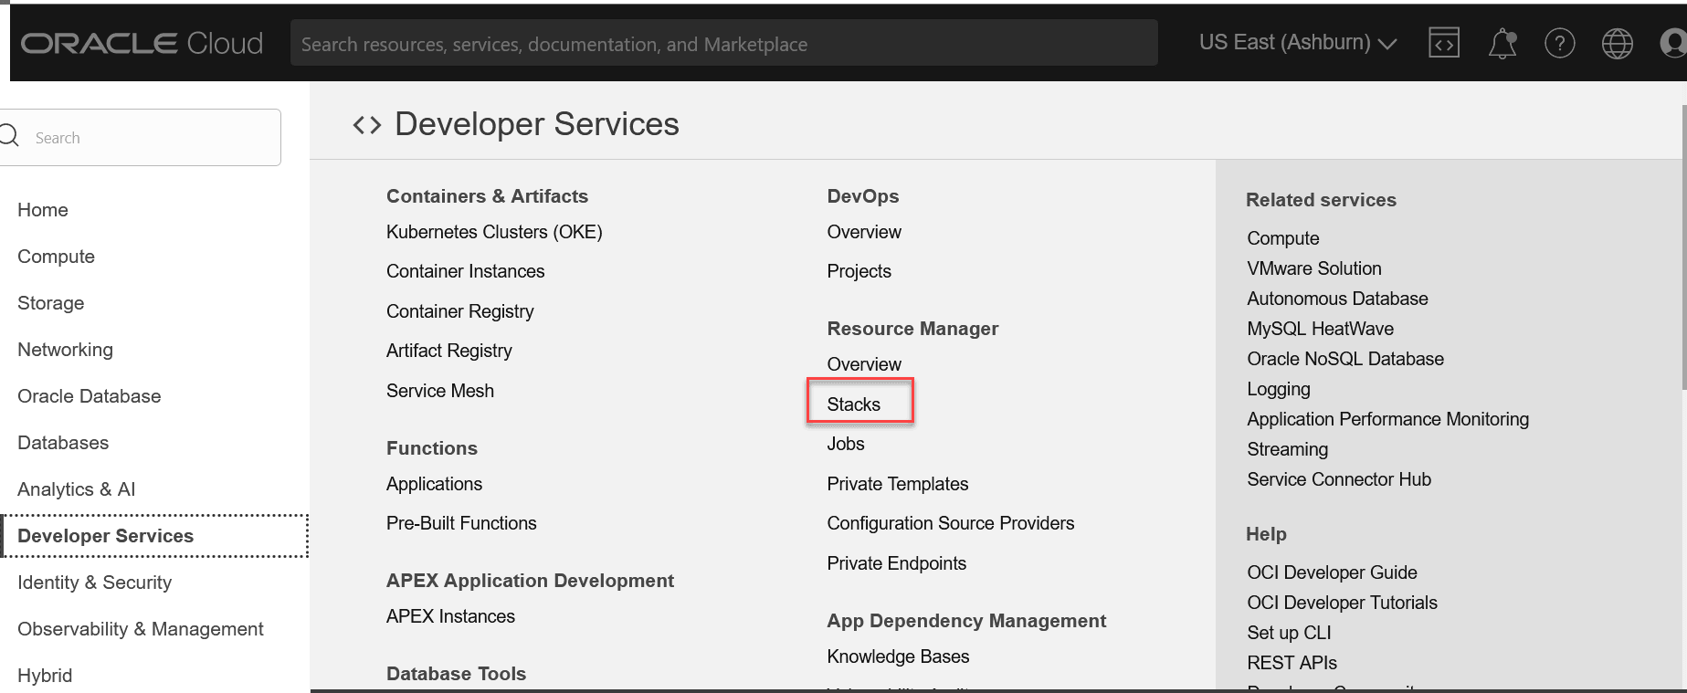This screenshot has width=1687, height=693.
Task: Open Service Connector Hub link
Action: (1339, 479)
